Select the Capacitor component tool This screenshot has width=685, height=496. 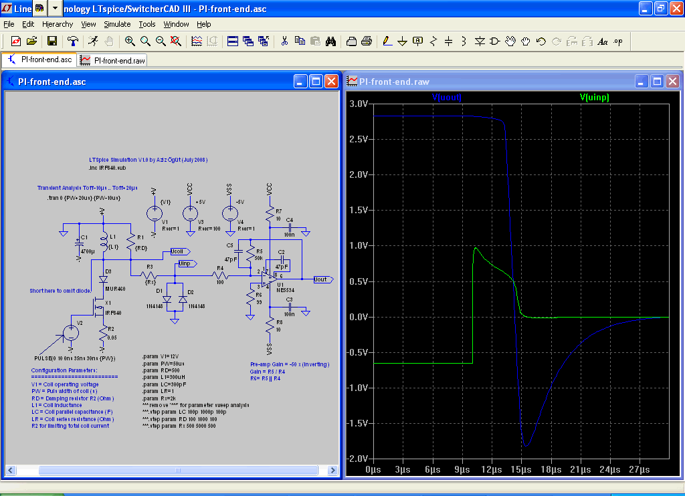coord(448,41)
